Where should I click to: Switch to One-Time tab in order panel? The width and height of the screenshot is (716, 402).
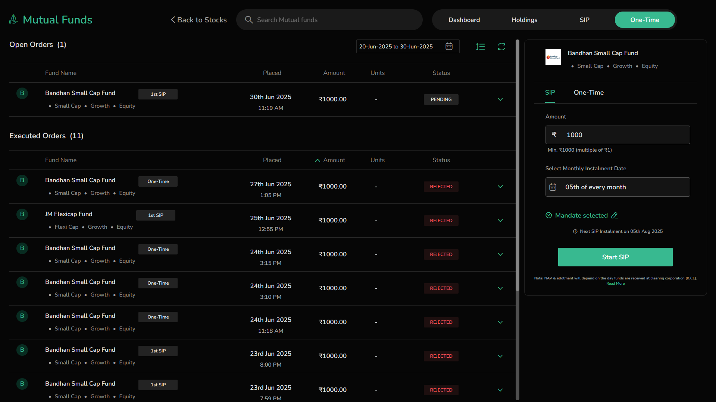pos(588,92)
